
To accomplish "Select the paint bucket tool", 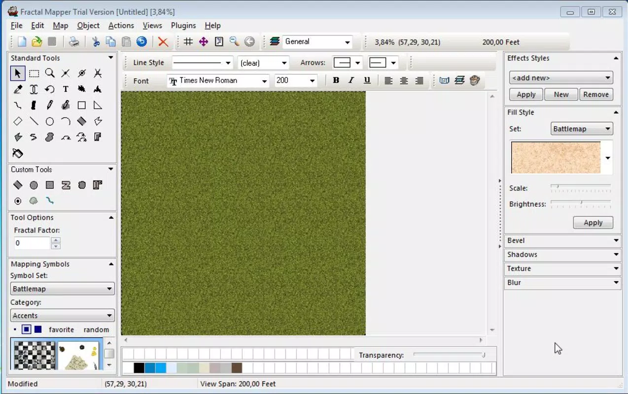I will (x=18, y=153).
